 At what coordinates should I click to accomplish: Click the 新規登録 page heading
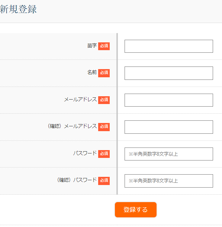[18, 9]
